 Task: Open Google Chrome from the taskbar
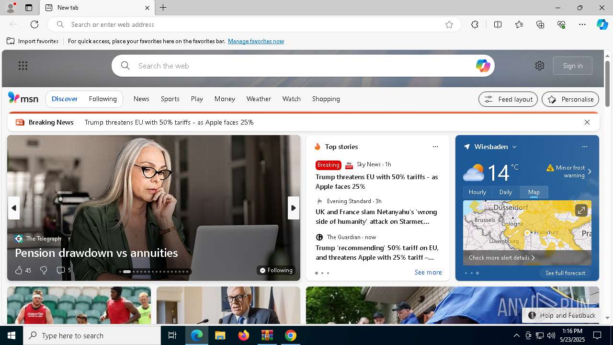(290, 335)
